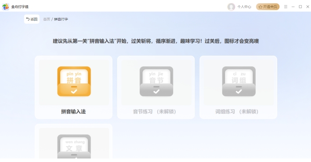This screenshot has width=311, height=162.
Task: Click the 金舟打字通 title text
Action: [x=20, y=7]
